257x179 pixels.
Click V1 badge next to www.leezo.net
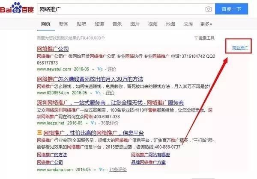coord(93,123)
